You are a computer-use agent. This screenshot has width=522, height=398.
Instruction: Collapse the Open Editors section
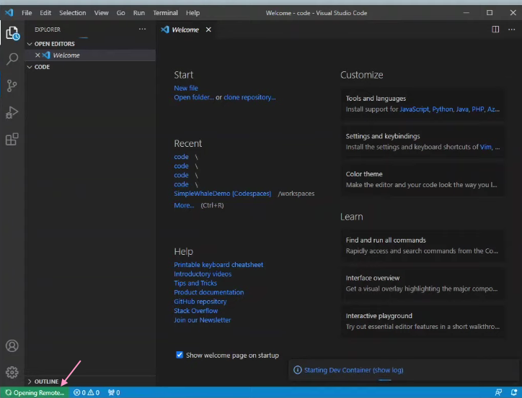point(30,44)
